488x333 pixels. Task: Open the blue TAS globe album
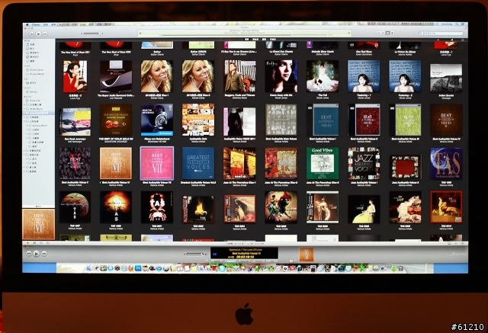[446, 164]
